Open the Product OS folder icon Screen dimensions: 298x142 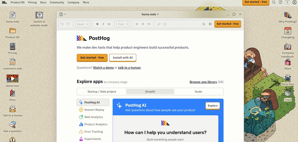click(x=13, y=31)
